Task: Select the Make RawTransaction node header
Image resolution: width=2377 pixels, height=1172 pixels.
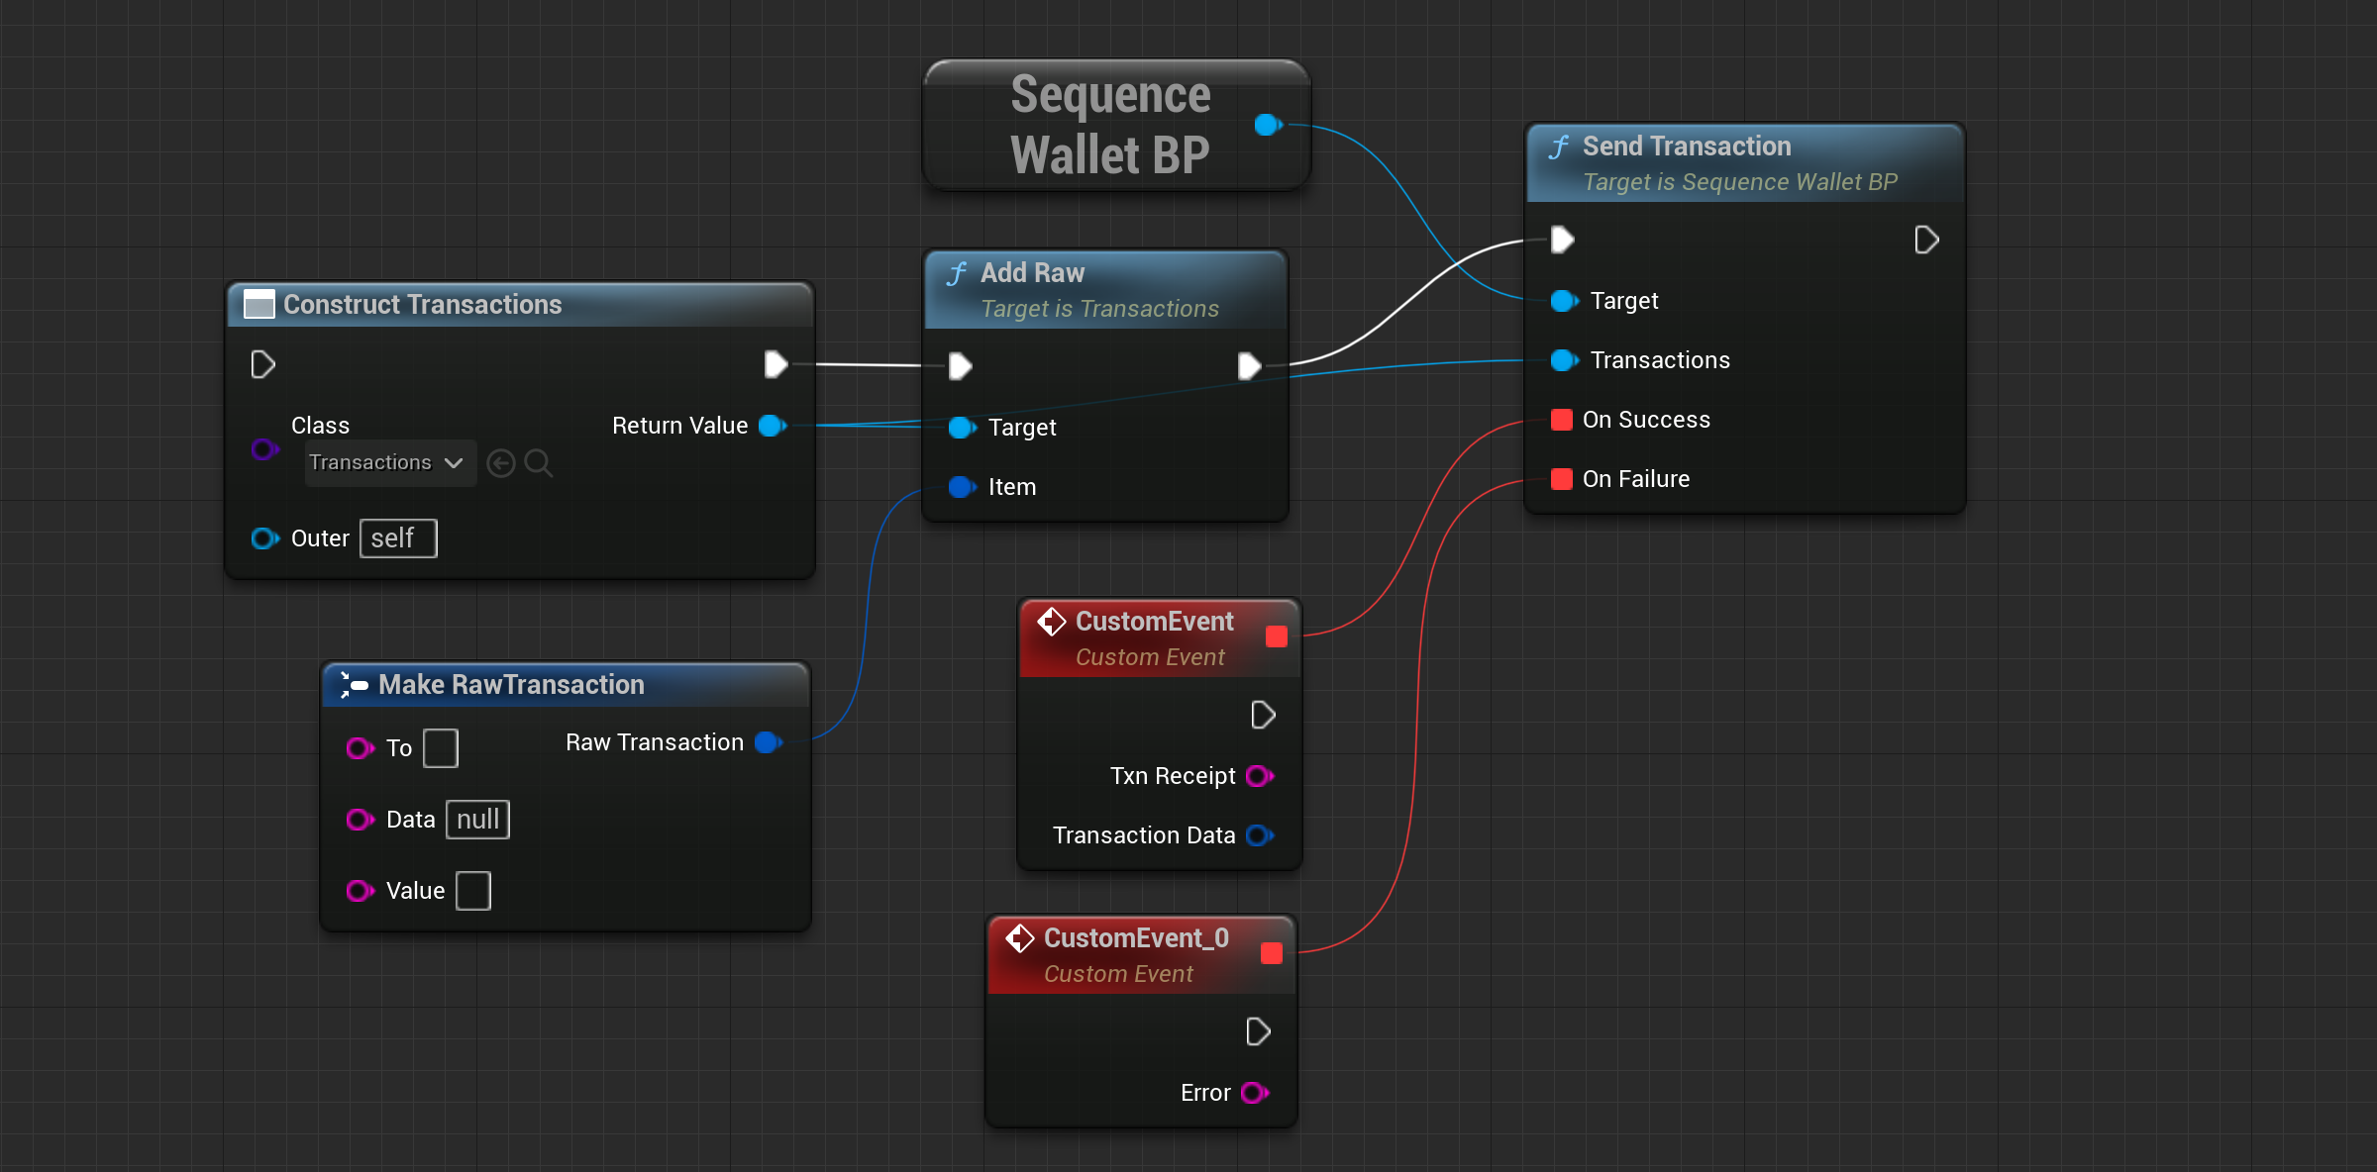Action: (x=511, y=685)
